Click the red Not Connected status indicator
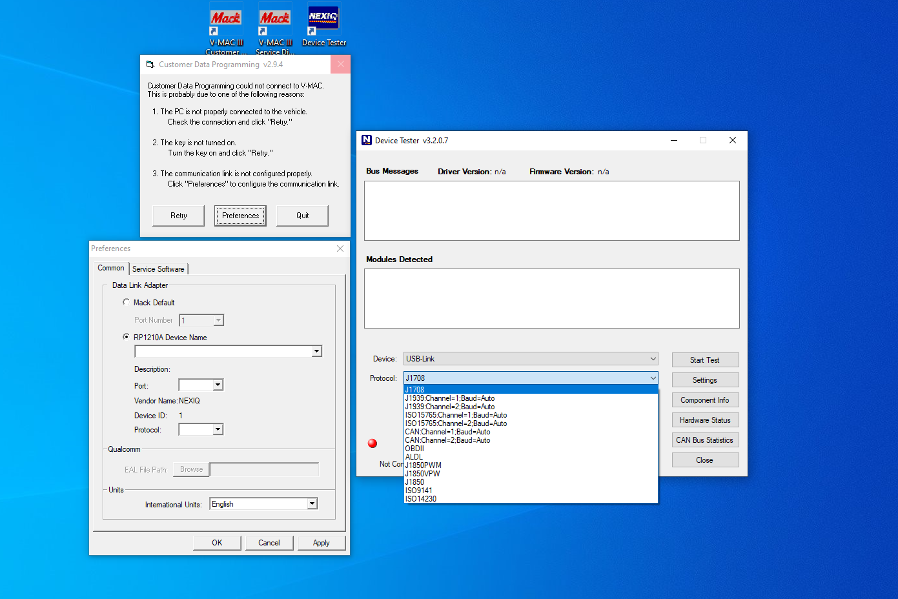This screenshot has height=599, width=898. click(372, 443)
